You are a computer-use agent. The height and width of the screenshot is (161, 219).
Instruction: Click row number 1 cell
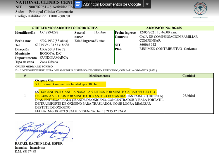click(x=25, y=96)
